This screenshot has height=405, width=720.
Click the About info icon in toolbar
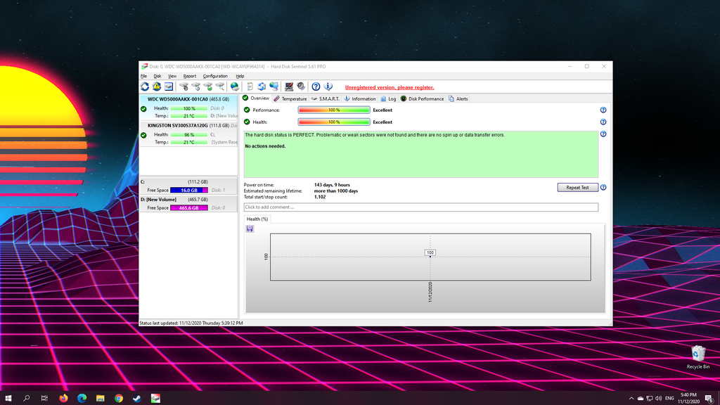[x=328, y=86]
